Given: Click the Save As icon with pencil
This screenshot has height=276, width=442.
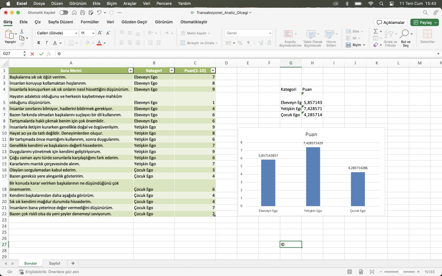Looking at the screenshot, I should [91, 13].
